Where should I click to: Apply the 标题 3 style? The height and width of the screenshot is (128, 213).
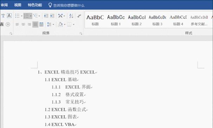click(x=157, y=20)
